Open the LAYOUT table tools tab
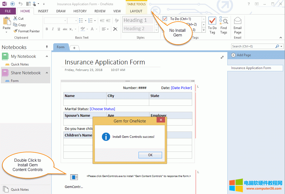The image size is (285, 194). tap(136, 11)
